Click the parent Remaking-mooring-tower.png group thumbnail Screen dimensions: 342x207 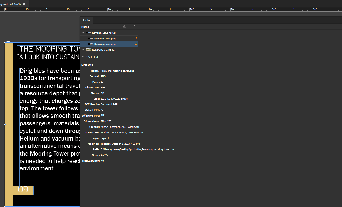click(88, 33)
